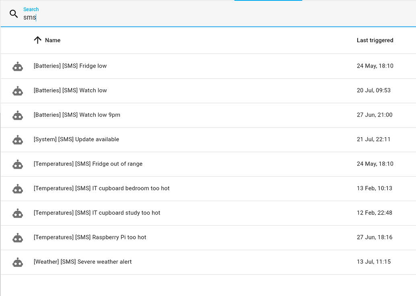Click the robot icon beside [Temperatures] [SMS] IT cupboard study too hot

click(x=18, y=213)
